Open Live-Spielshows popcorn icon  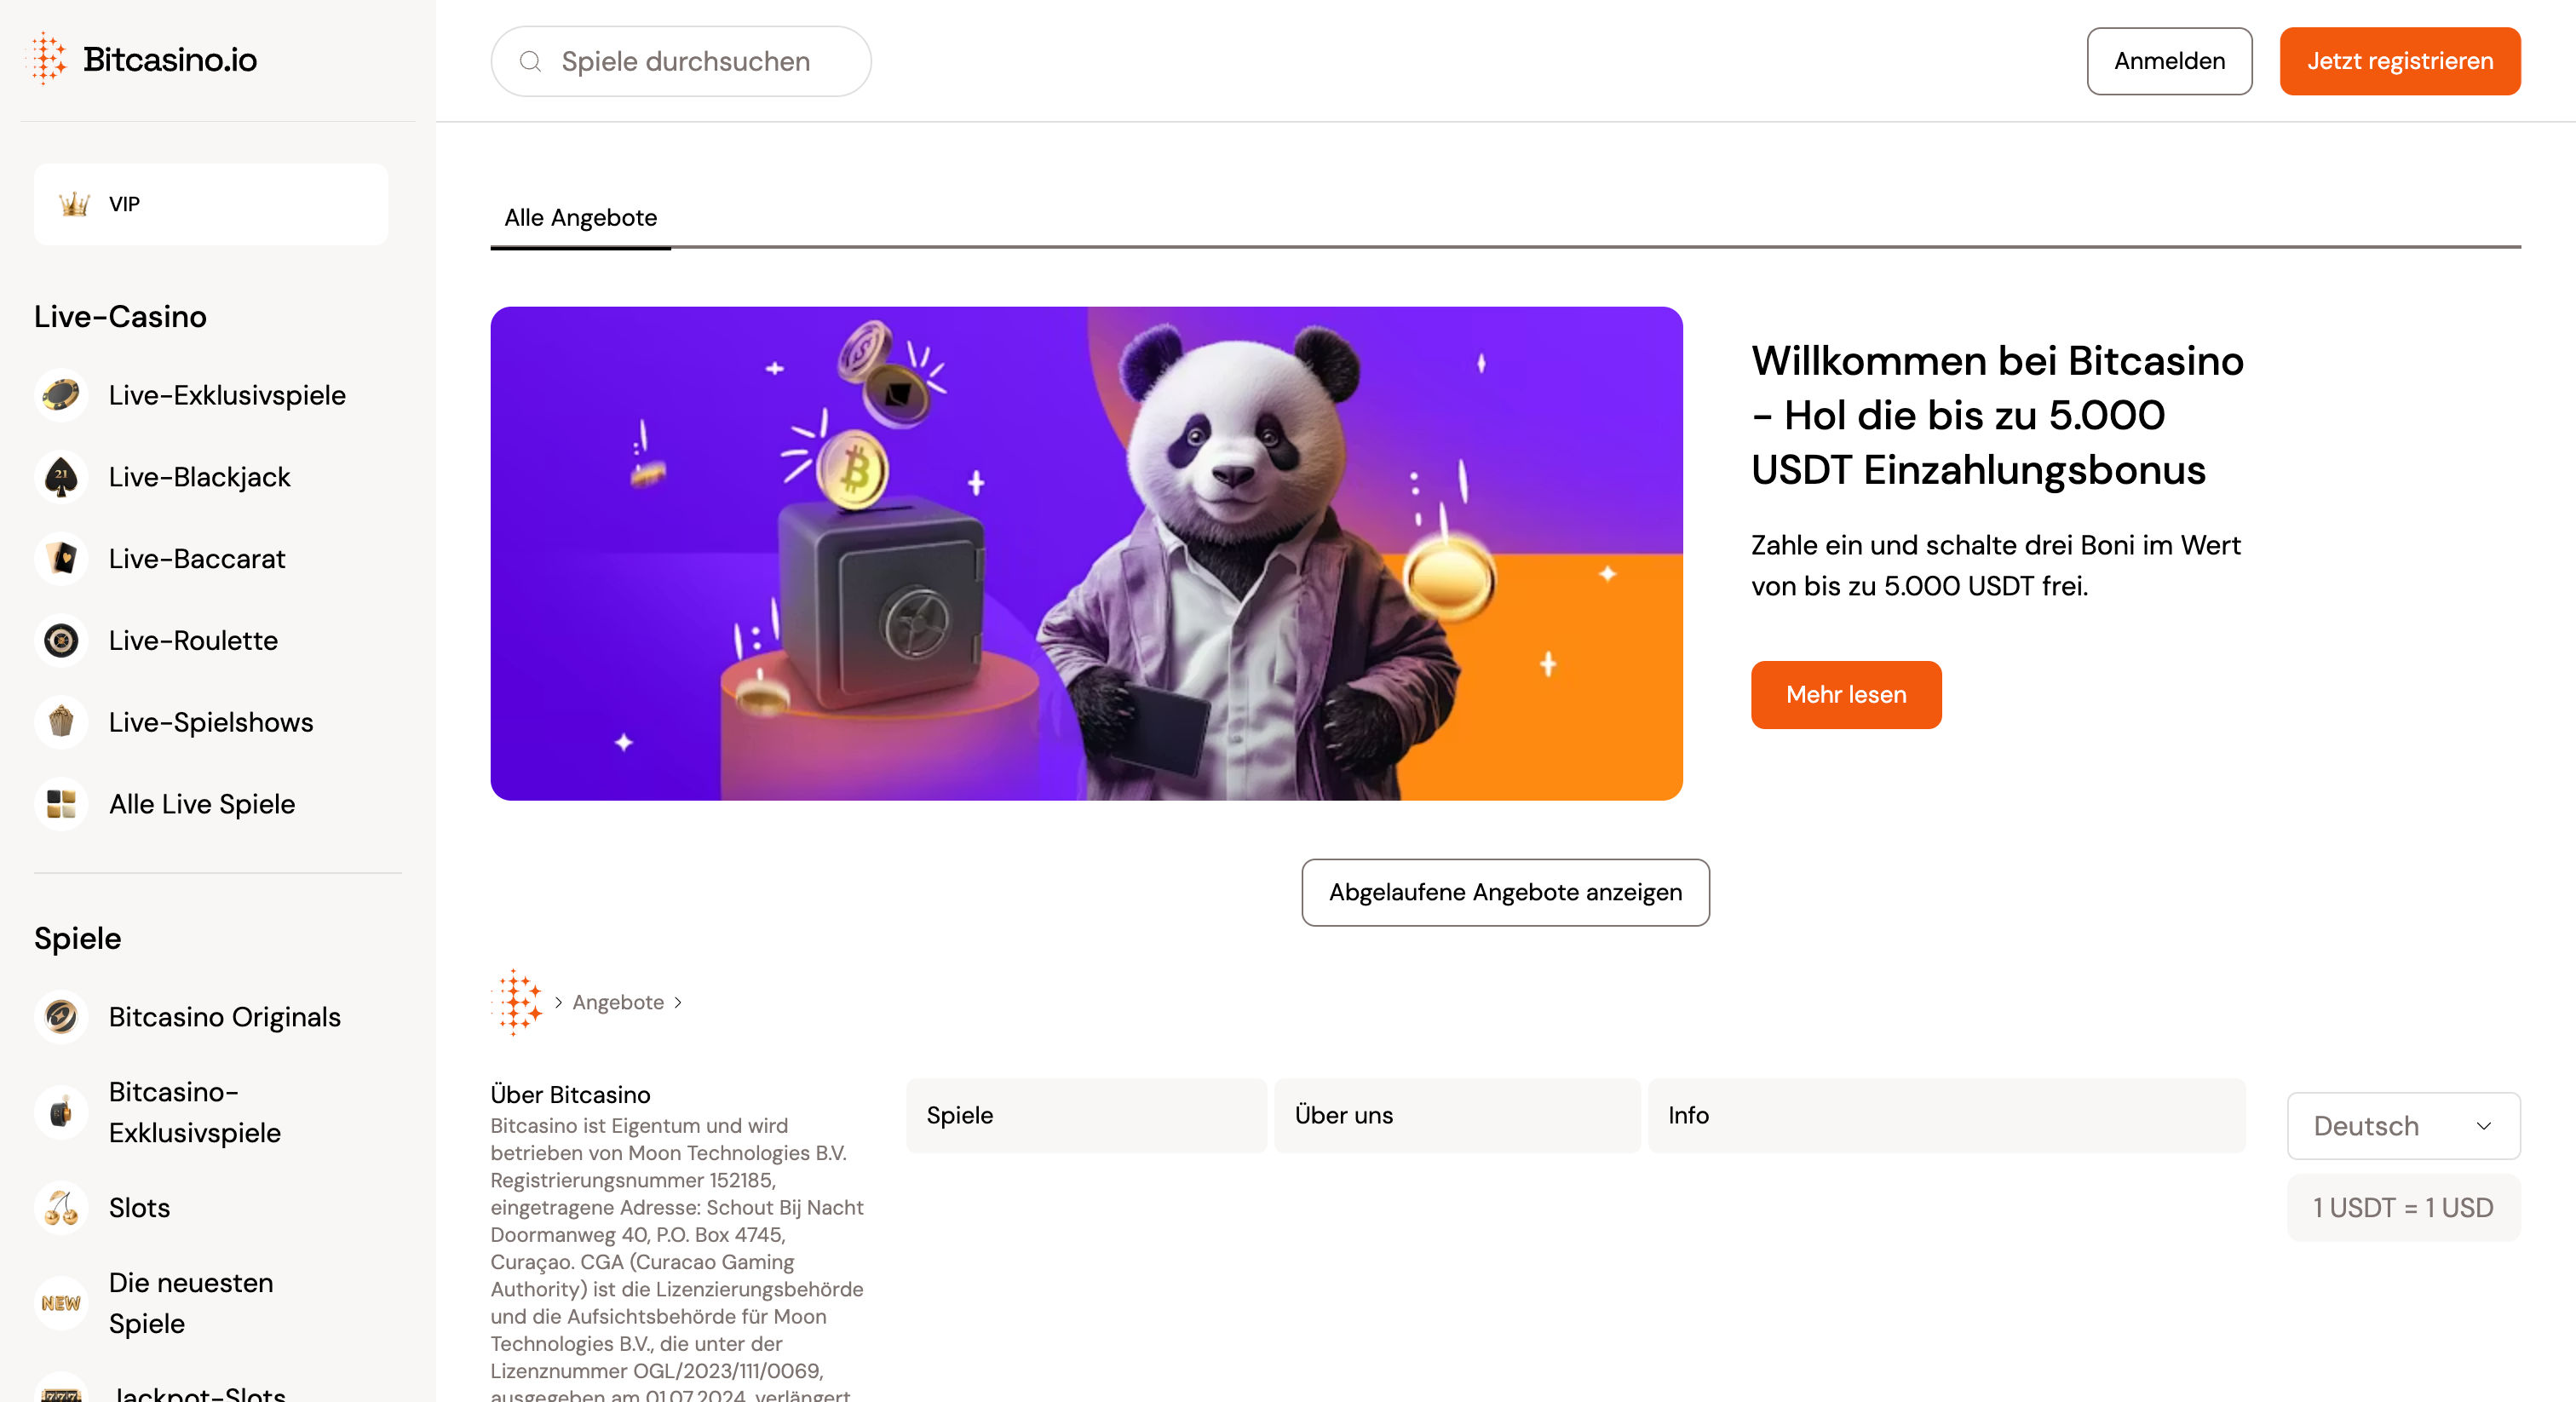pos(61,722)
